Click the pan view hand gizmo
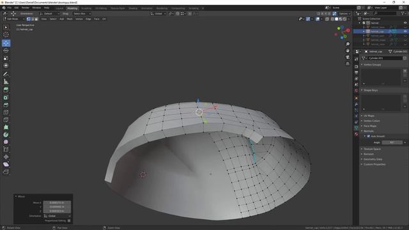Image resolution: width=409 pixels, height=230 pixels. [348, 50]
